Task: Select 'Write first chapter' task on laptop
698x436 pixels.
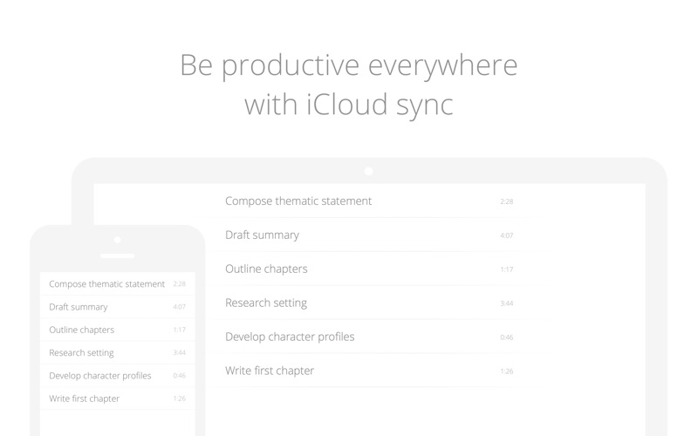Action: tap(270, 371)
